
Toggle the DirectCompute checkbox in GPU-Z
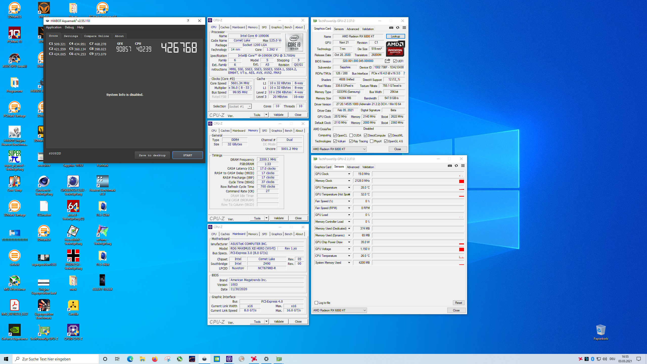tap(365, 135)
